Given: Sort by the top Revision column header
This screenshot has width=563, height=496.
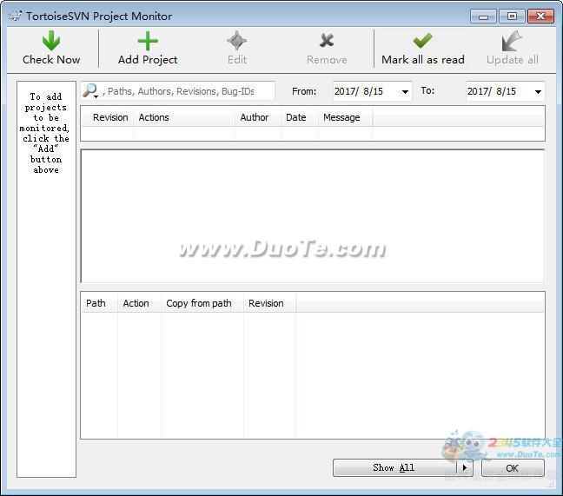Looking at the screenshot, I should tap(108, 117).
